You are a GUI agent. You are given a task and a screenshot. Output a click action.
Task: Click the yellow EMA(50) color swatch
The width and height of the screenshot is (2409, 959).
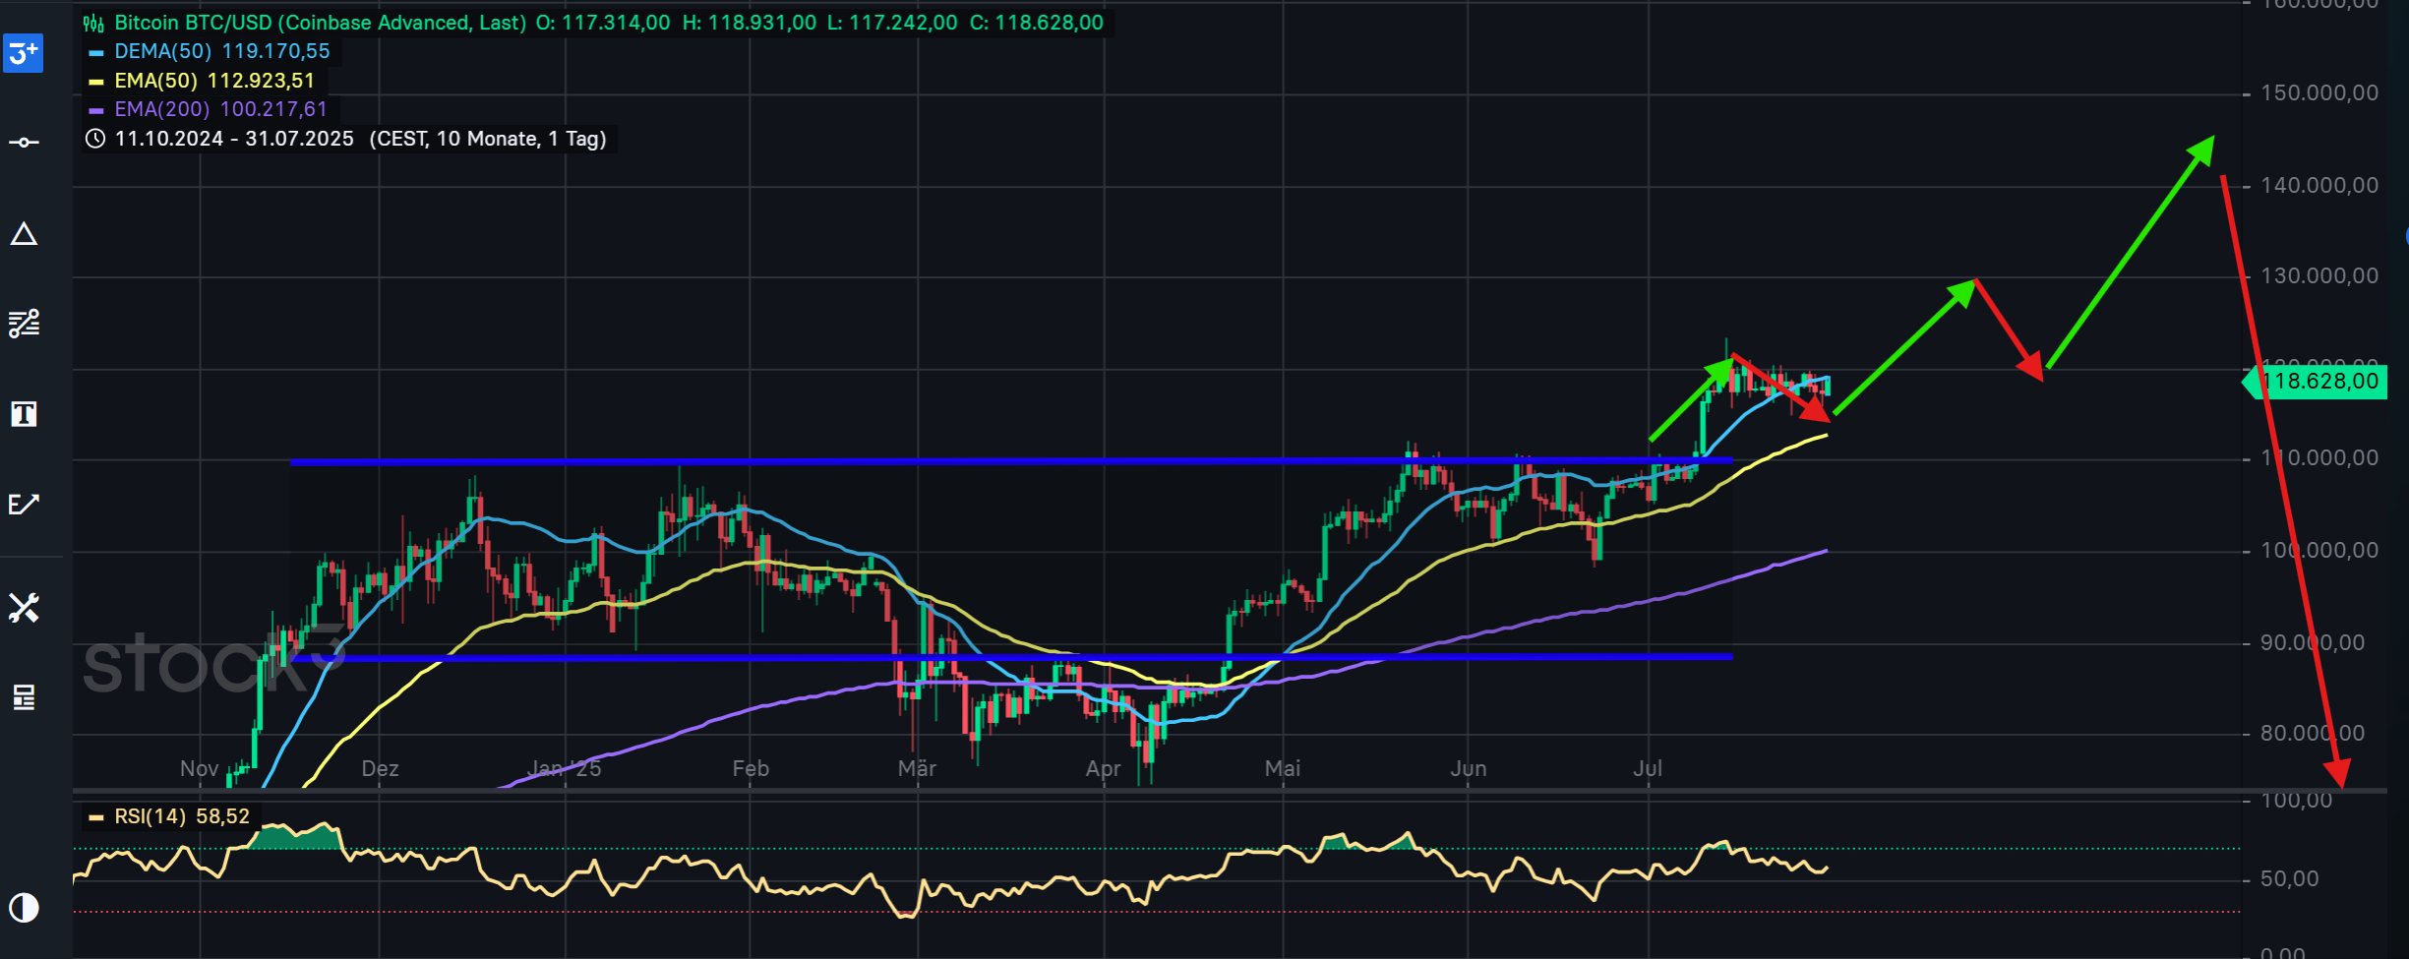[96, 82]
